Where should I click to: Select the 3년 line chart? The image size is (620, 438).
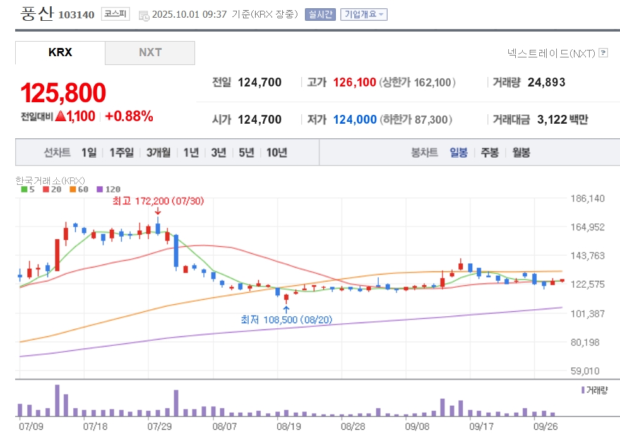[218, 153]
